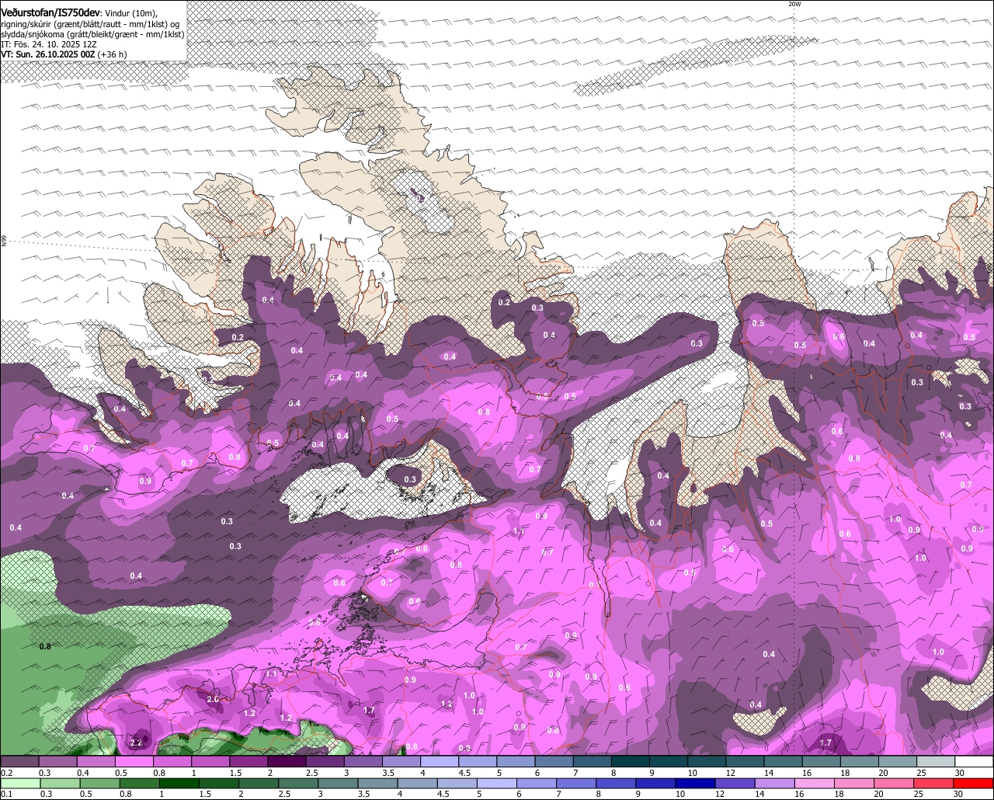
Task: Click the bright red rain swatch labeled 30
Action: (x=974, y=783)
